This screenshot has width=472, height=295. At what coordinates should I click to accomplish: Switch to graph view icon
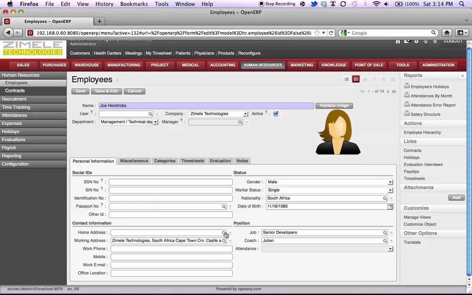(365, 79)
